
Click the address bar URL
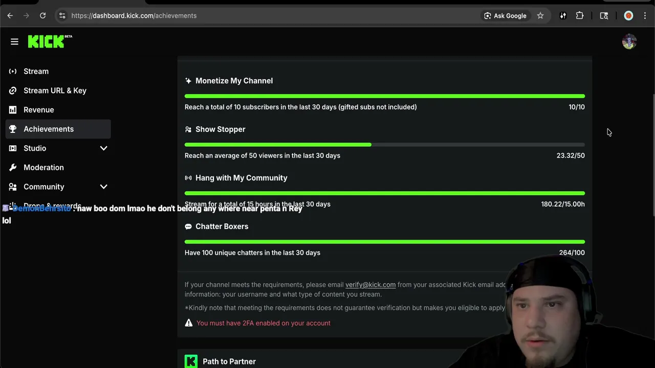pos(134,16)
